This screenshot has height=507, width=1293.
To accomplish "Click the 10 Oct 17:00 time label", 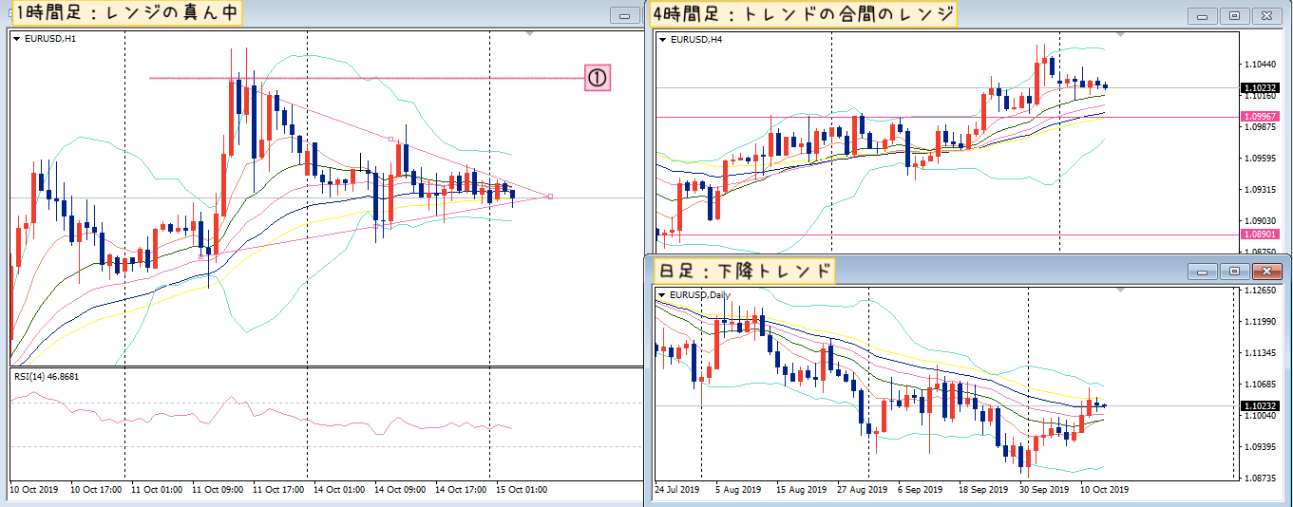I will coord(96,490).
